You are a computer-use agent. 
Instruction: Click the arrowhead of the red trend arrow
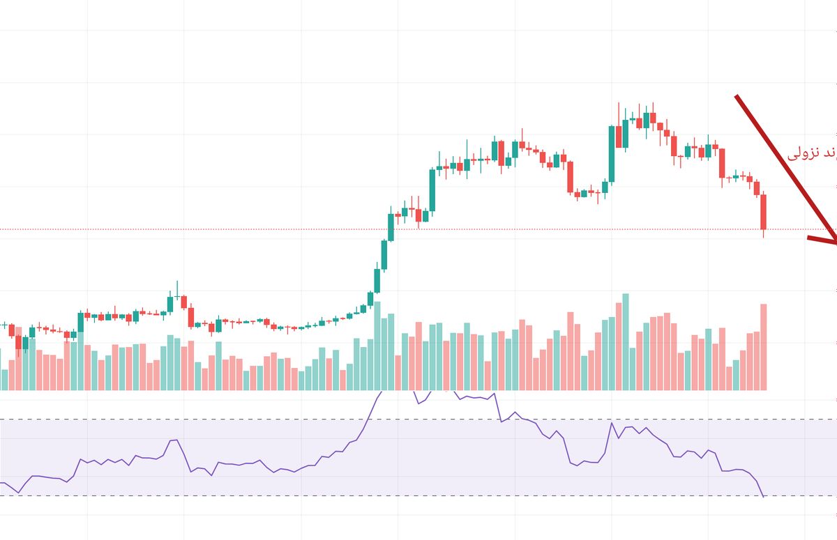pyautogui.click(x=830, y=240)
